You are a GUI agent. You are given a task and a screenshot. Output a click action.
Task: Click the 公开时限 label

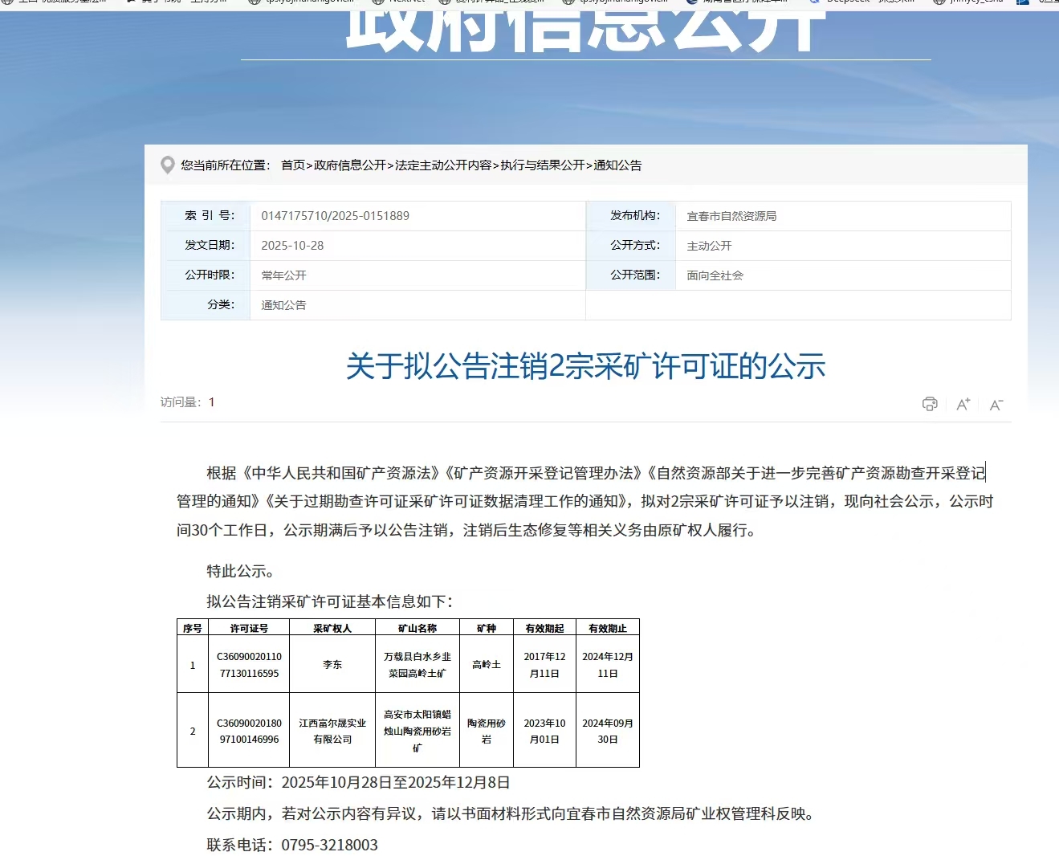pyautogui.click(x=210, y=275)
